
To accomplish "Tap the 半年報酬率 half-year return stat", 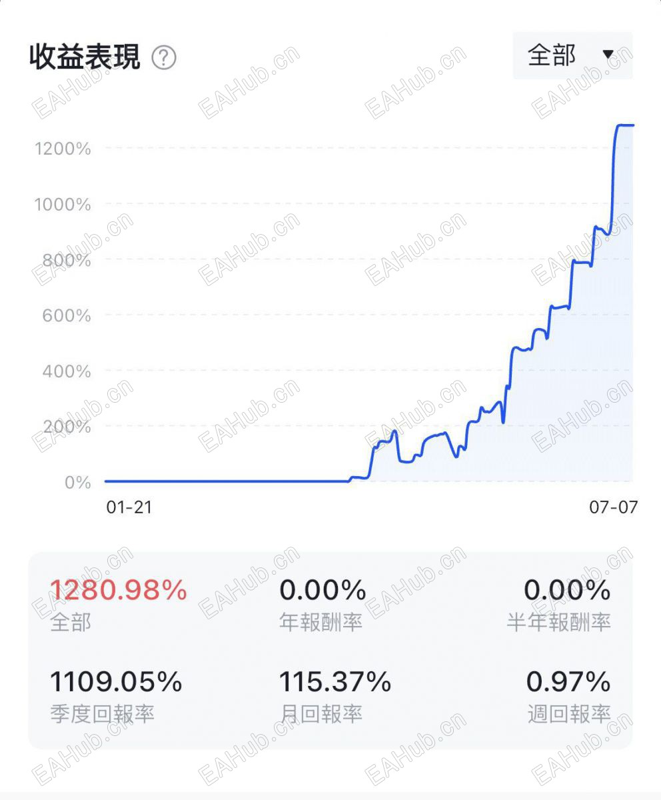I will 558,604.
